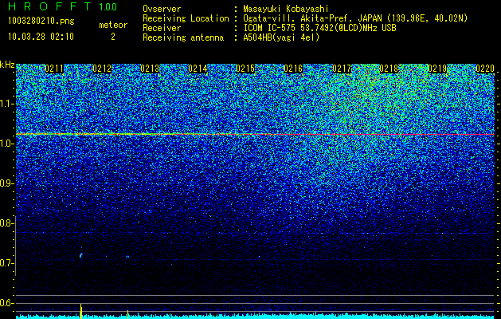Click time marker 0211

point(54,69)
